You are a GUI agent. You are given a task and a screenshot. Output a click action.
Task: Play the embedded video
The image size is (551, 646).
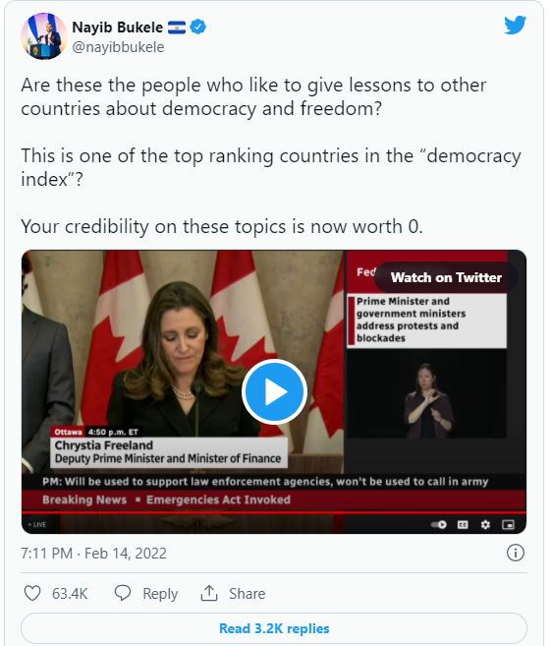[x=274, y=391]
